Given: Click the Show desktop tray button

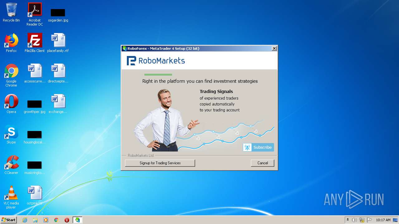Looking at the screenshot, I should 396,220.
